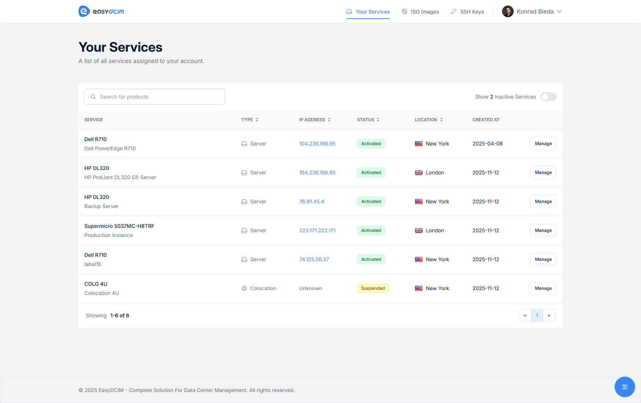Click the EasyDCIM logo icon

click(x=84, y=11)
